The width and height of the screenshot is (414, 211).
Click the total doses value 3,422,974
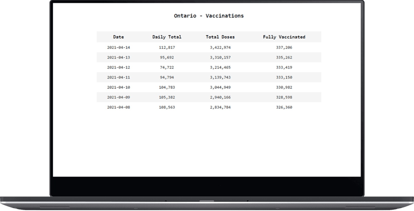coord(221,47)
